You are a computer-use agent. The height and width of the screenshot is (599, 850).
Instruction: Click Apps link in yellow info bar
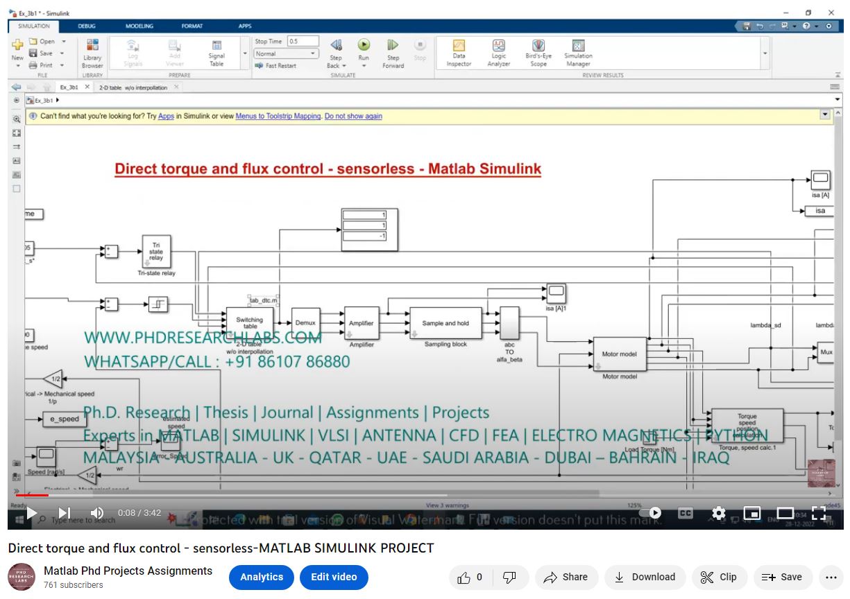166,116
